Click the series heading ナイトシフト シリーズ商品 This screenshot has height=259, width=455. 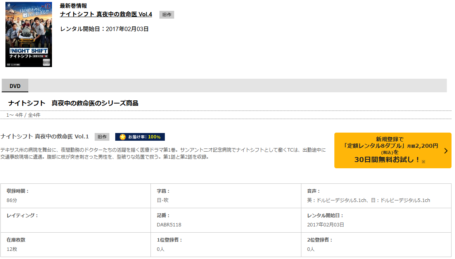73,103
